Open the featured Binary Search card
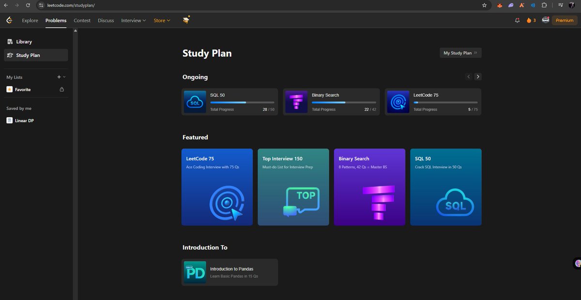The width and height of the screenshot is (581, 300). point(369,187)
